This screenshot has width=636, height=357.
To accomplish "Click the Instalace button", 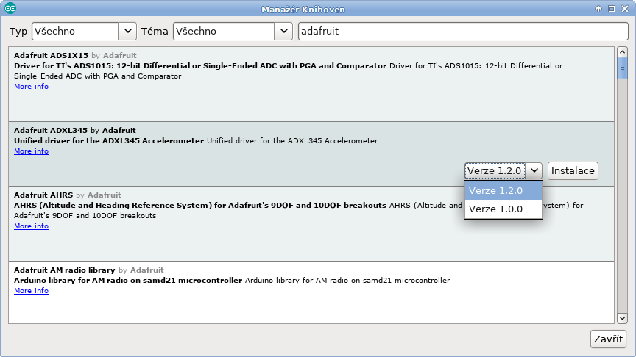I will tap(573, 171).
